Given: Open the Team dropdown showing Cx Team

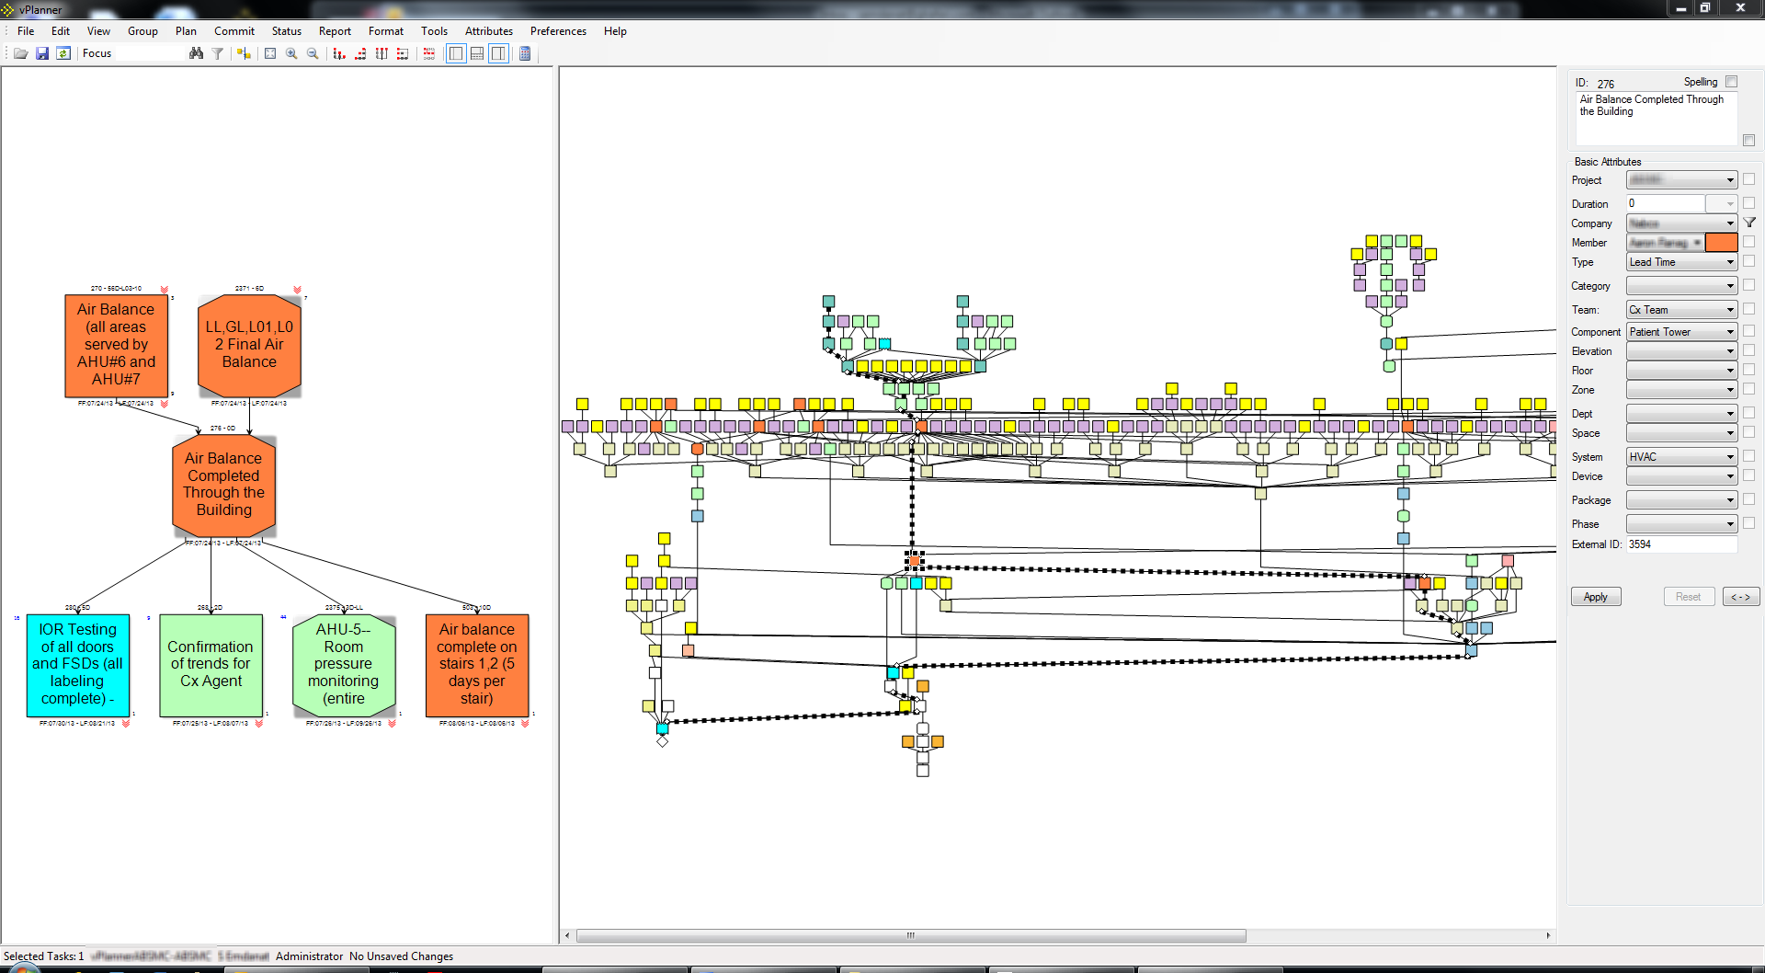Looking at the screenshot, I should [1681, 310].
